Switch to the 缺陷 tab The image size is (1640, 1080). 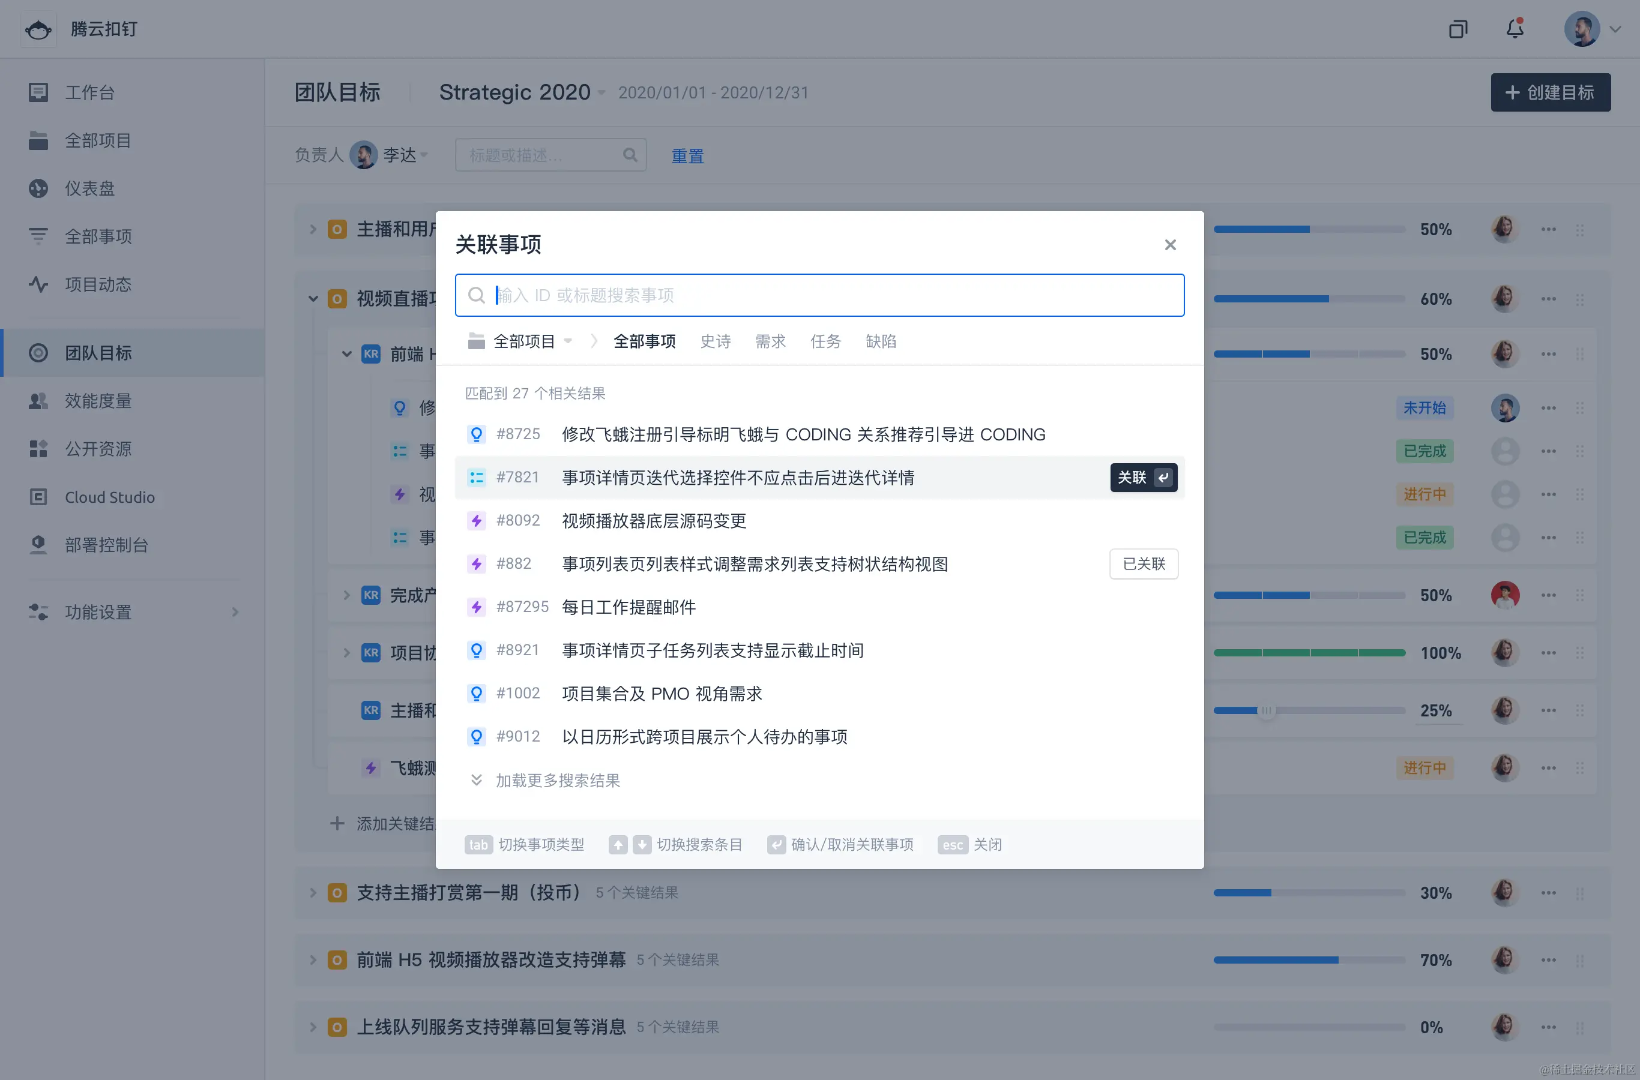(x=880, y=341)
